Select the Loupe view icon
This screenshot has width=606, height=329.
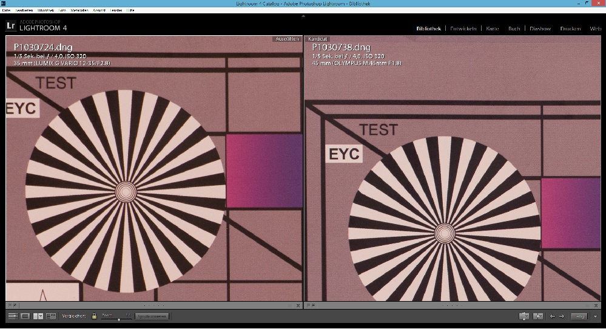pyautogui.click(x=25, y=316)
